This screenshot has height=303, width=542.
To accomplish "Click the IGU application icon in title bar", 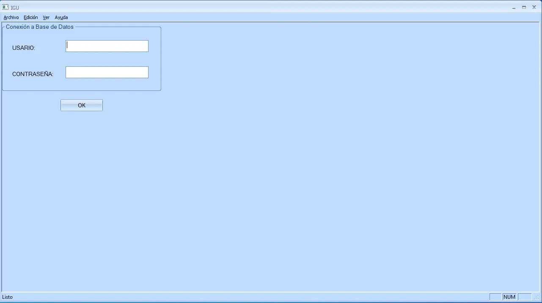I will pos(6,7).
